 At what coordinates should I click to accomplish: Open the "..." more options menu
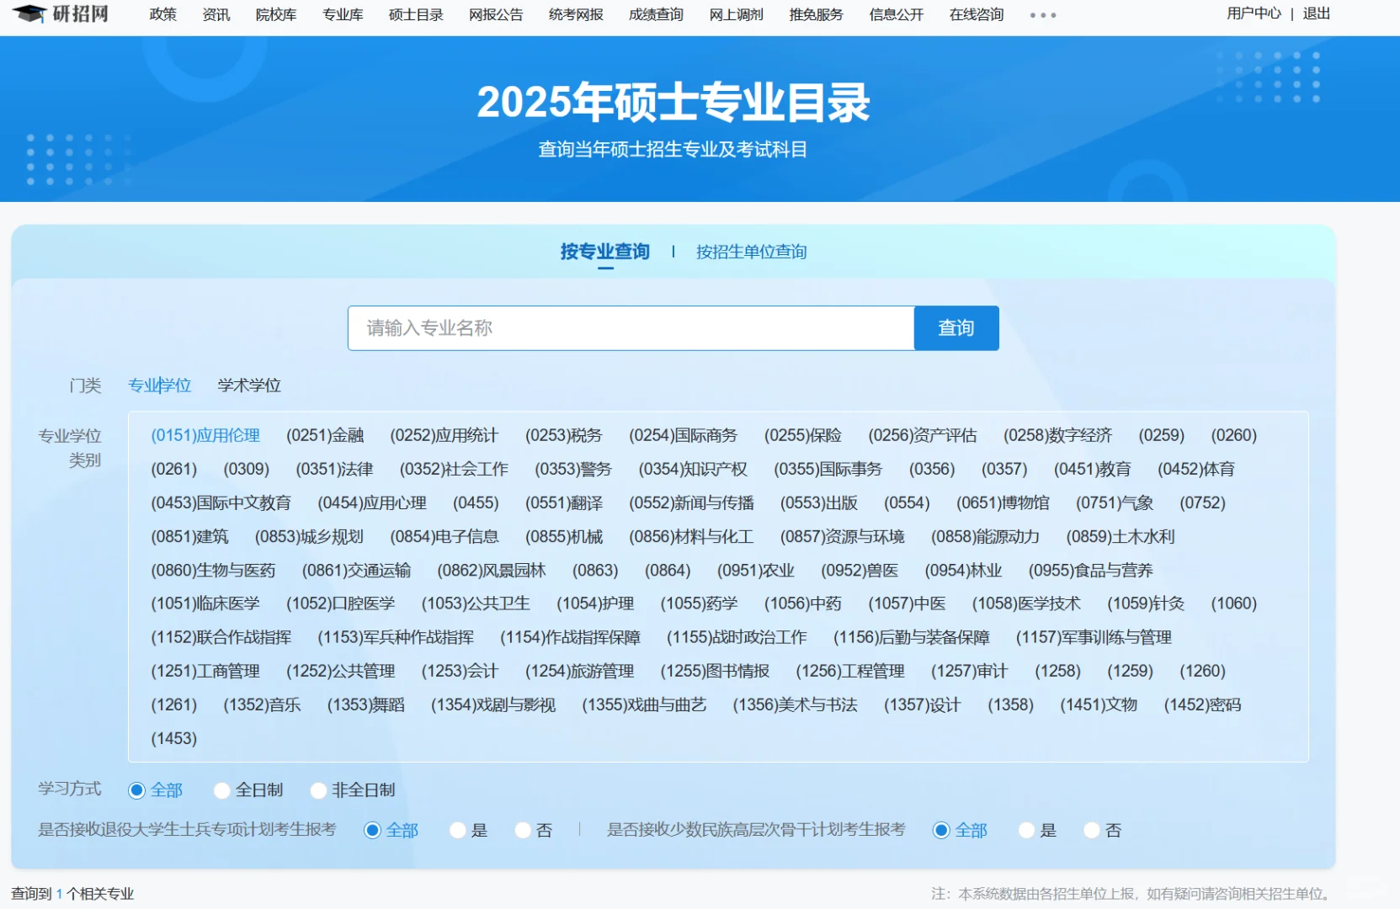click(1042, 14)
